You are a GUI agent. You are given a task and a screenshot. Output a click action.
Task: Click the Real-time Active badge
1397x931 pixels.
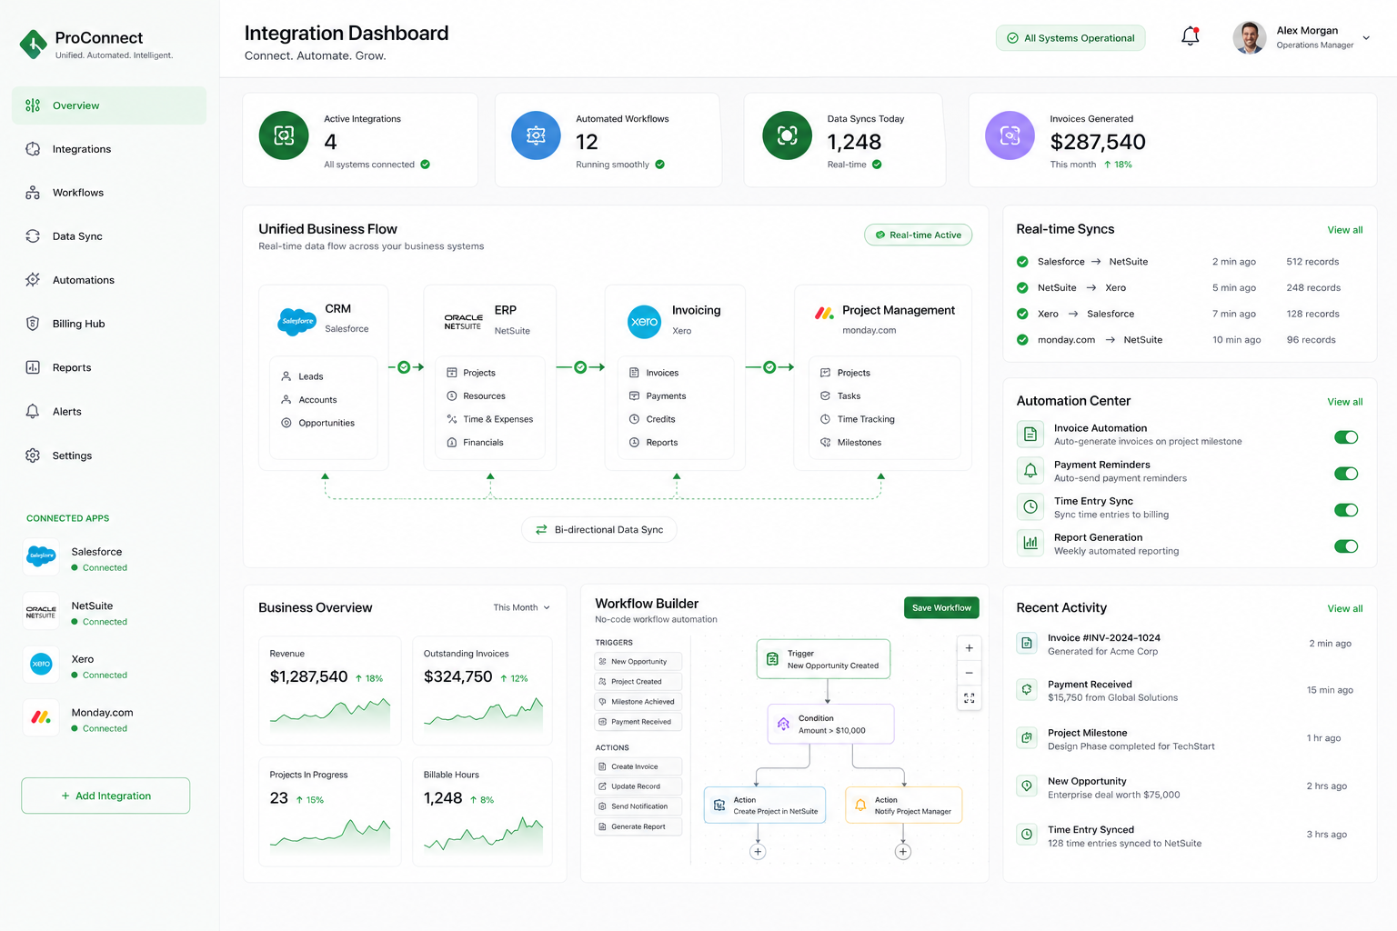point(919,235)
